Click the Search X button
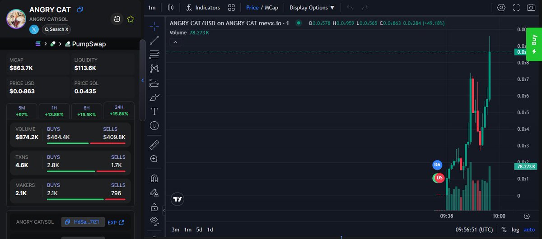The width and height of the screenshot is (542, 239). tap(56, 29)
